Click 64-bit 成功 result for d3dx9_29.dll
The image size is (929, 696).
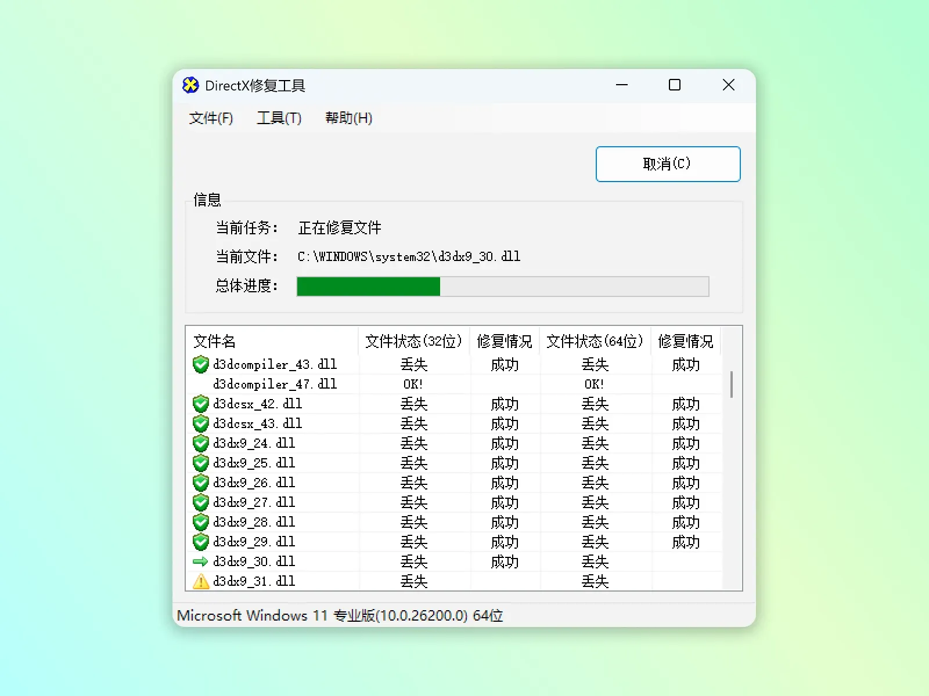[x=686, y=542]
